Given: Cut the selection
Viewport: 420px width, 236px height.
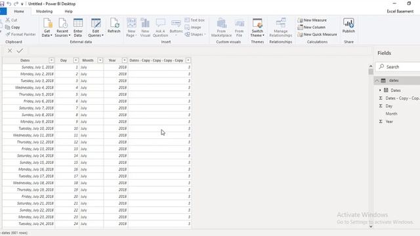Looking at the screenshot, I should tap(11, 20).
